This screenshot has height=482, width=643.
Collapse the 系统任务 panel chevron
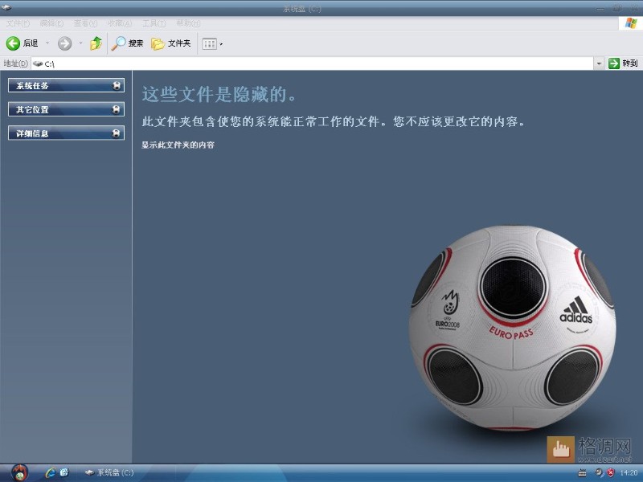tap(117, 86)
